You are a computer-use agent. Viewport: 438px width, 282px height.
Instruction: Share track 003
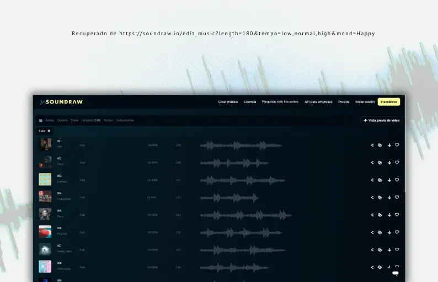[x=372, y=180]
